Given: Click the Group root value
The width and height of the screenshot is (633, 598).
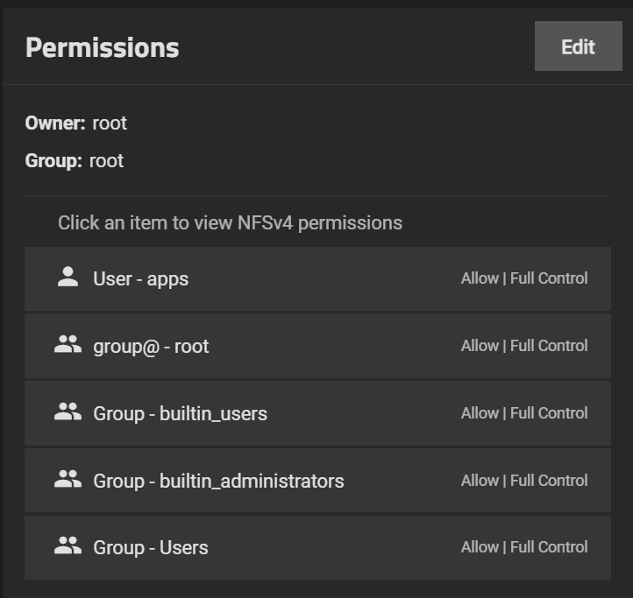Looking at the screenshot, I should (106, 160).
